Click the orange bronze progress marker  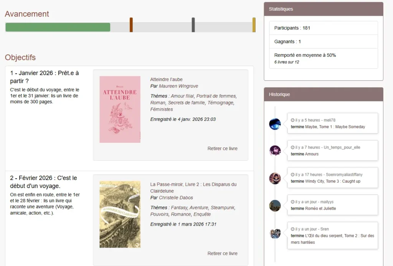(x=131, y=25)
